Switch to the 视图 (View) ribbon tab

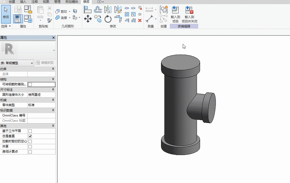46,2
